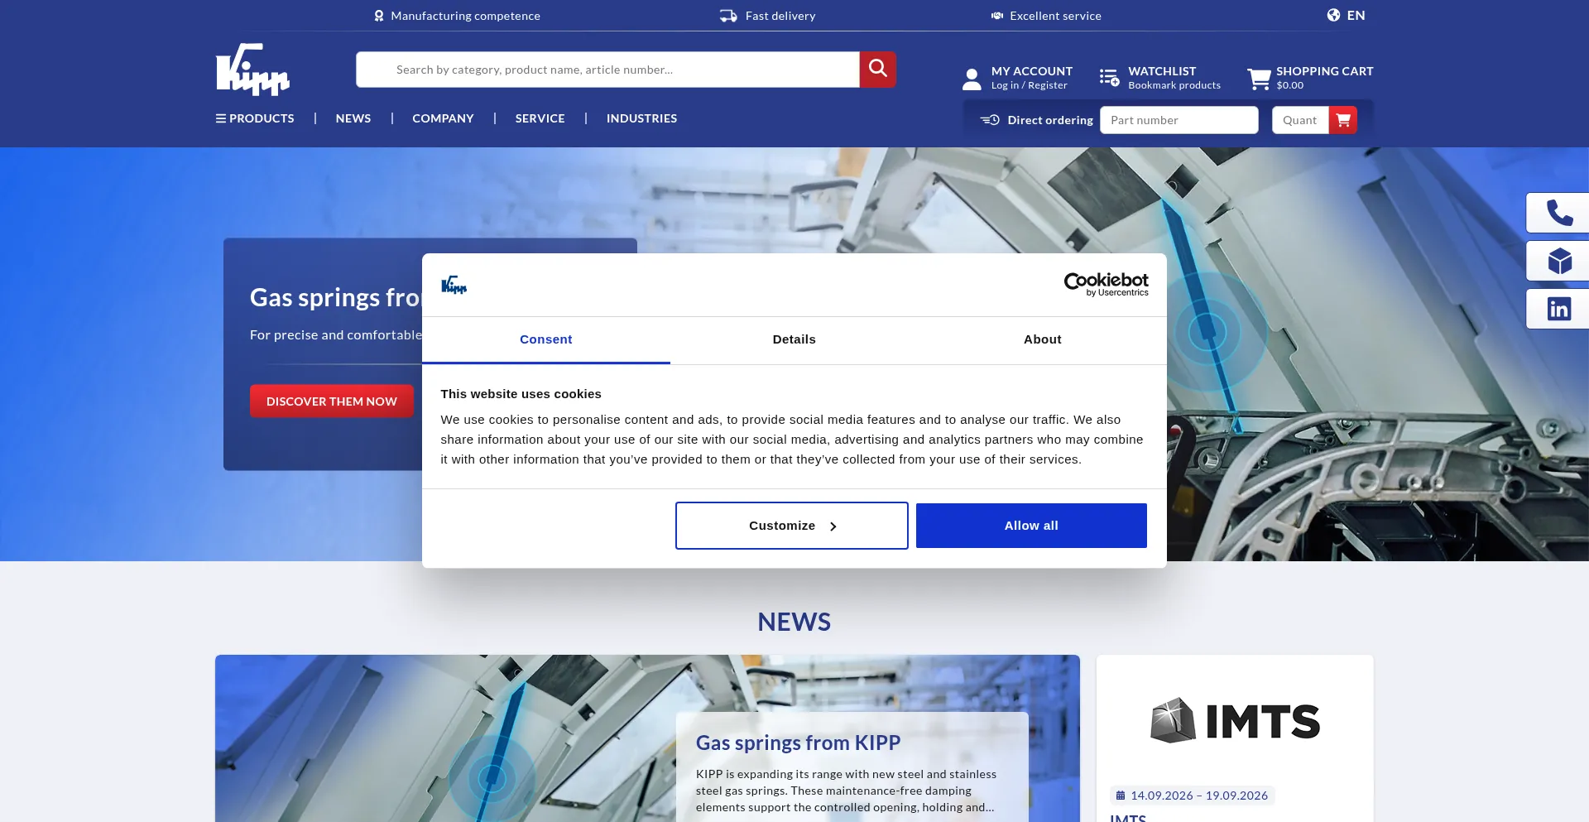
Task: Click the Cookiebot logo in dialog
Action: click(x=1106, y=284)
